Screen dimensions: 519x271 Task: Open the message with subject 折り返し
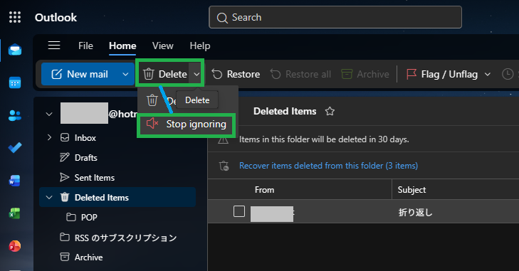[415, 212]
